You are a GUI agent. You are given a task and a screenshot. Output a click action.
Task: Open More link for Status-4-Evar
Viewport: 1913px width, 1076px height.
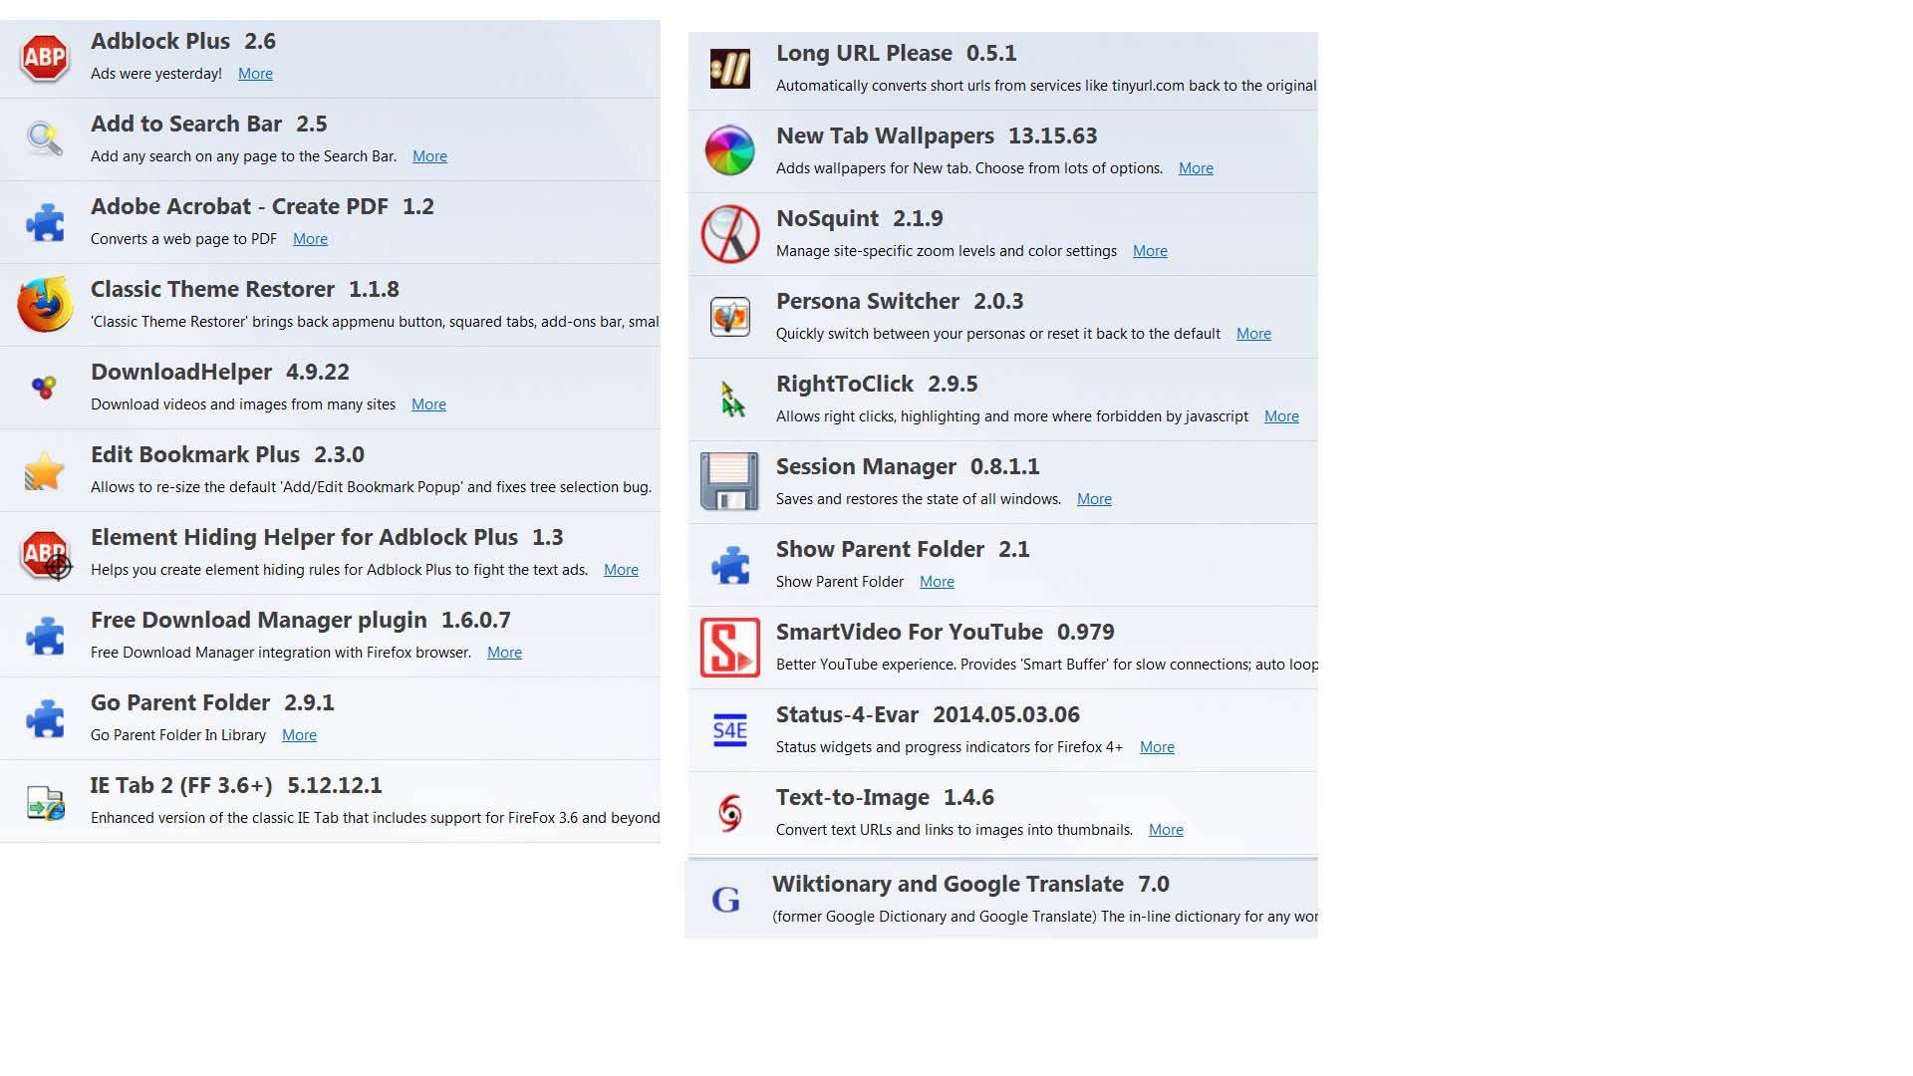point(1157,747)
